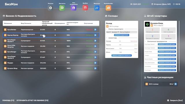Manage delivery plan for Eyva Burger in headquarters
185x104 pixels.
click(167, 70)
